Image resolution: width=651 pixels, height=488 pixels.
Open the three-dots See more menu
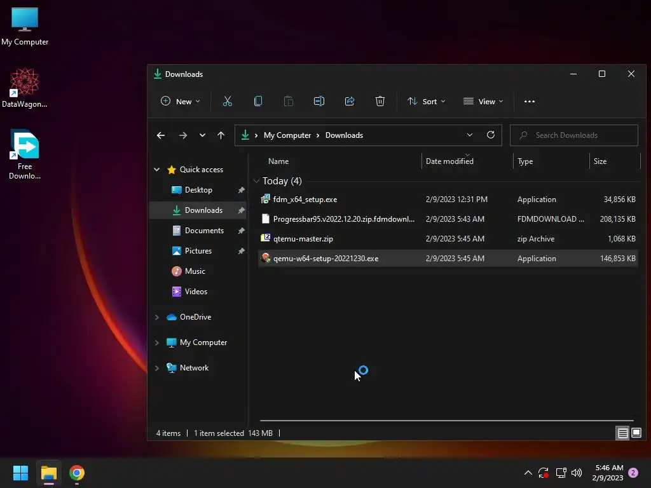[x=530, y=101]
